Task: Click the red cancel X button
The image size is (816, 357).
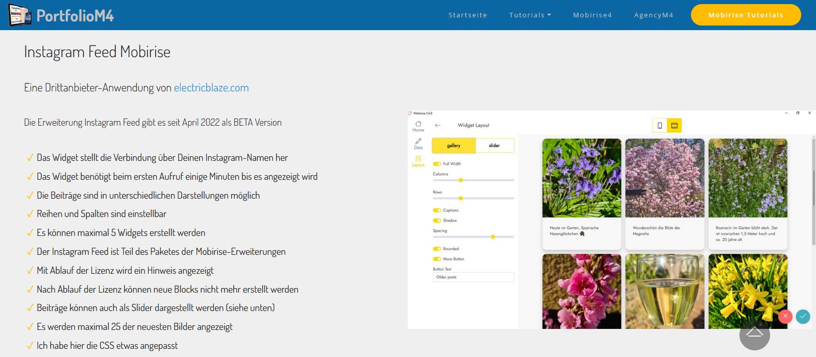Action: (x=785, y=317)
